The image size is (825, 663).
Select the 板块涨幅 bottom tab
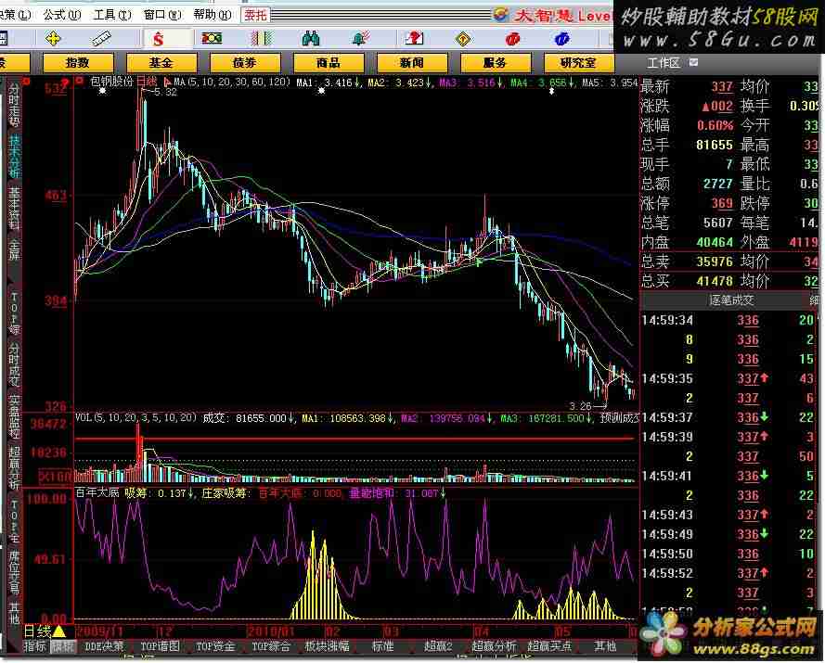click(327, 646)
